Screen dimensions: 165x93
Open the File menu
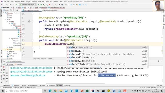tap(5, 2)
